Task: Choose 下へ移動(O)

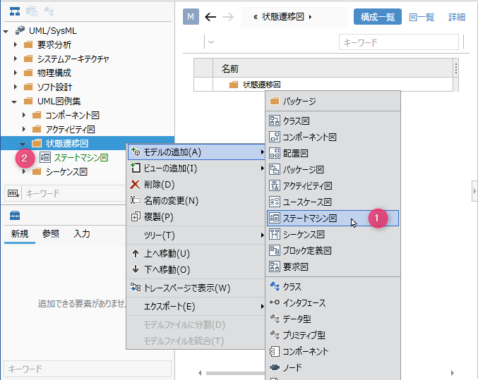Action: [196, 269]
